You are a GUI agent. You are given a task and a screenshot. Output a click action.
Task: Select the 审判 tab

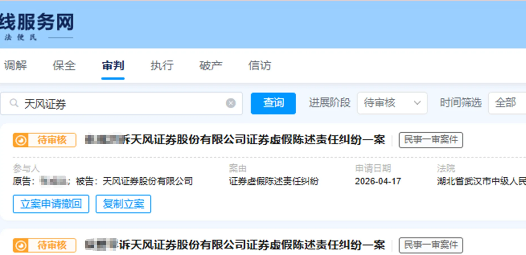click(113, 66)
